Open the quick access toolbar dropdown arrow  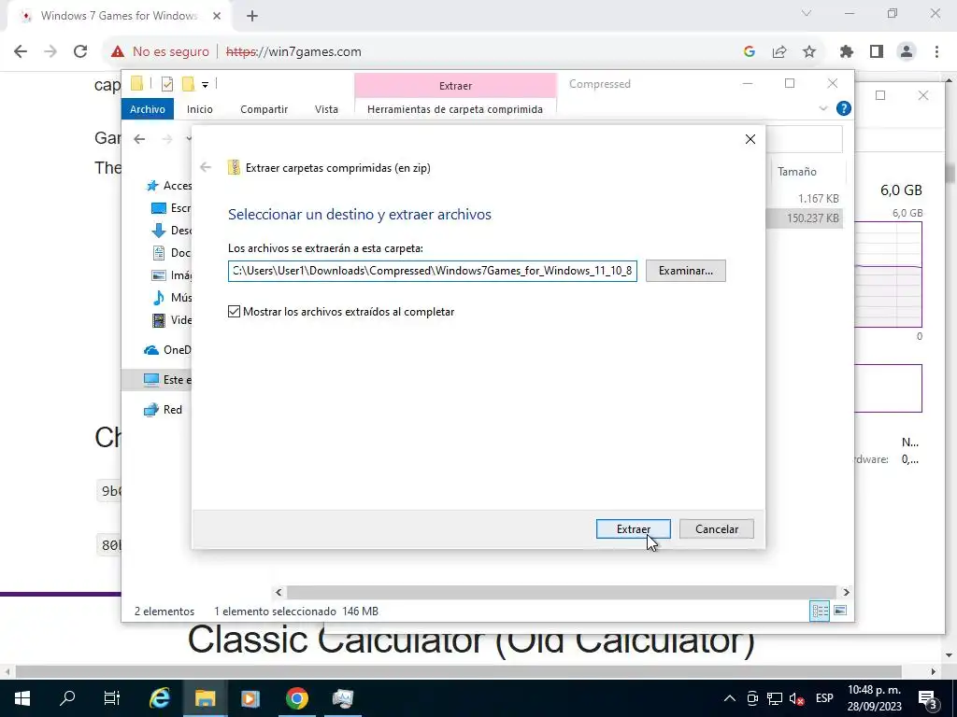(x=205, y=85)
